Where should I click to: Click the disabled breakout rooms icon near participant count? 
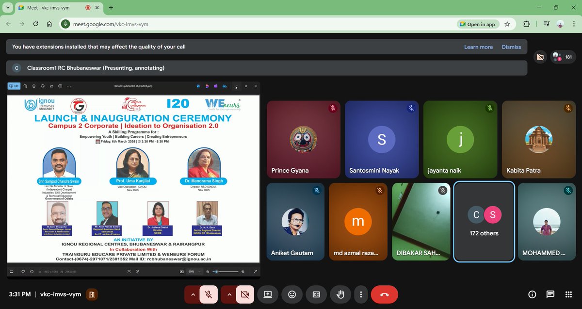[539, 57]
